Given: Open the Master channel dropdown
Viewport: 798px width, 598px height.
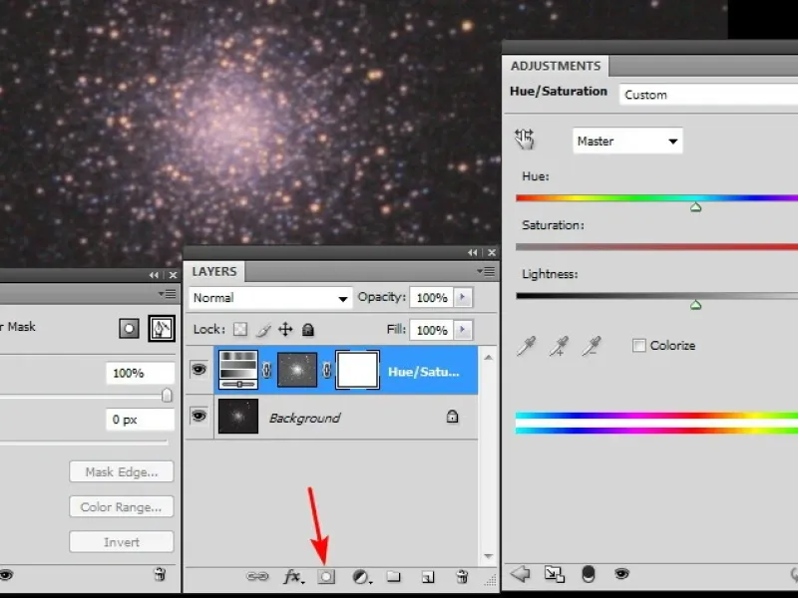Looking at the screenshot, I should point(627,142).
